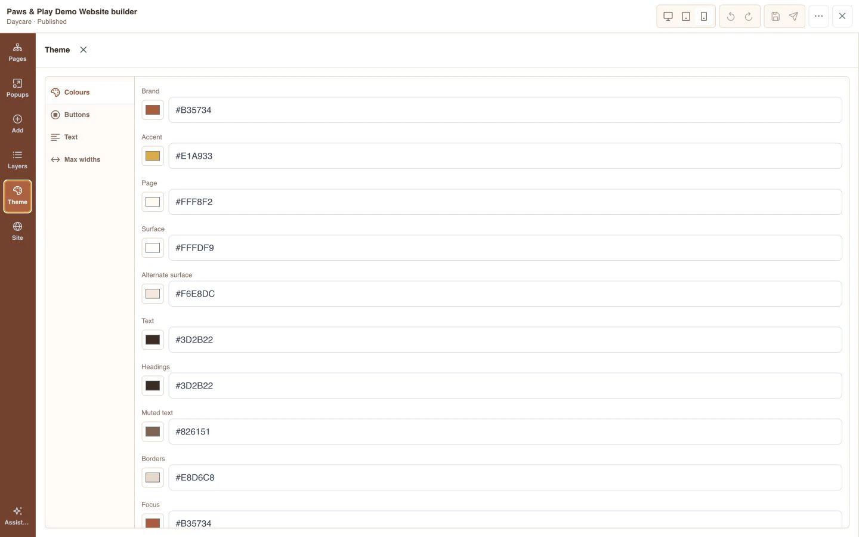Open the Popups panel

point(17,88)
